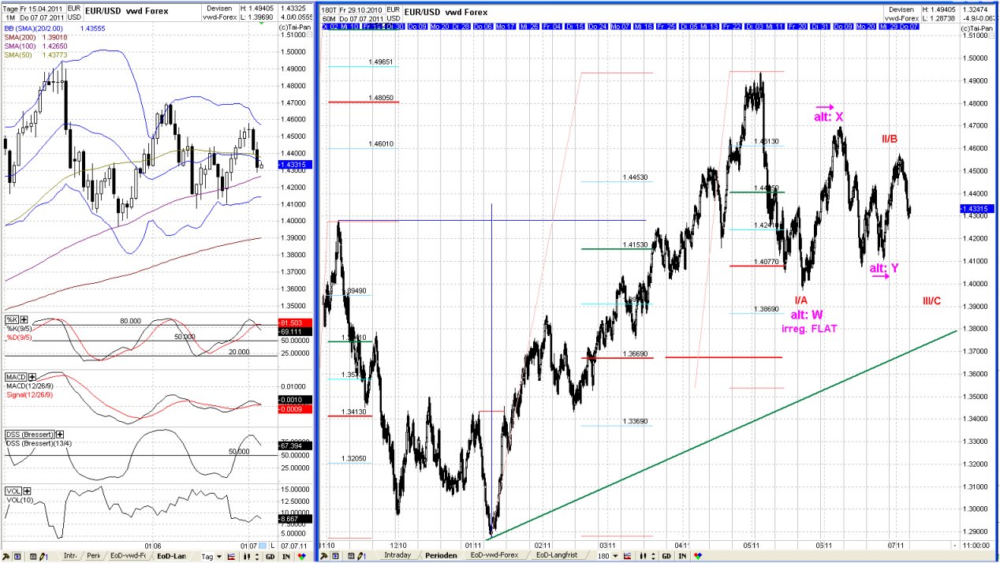Select the pencil annotation tool on the left toolbar

pos(42,556)
